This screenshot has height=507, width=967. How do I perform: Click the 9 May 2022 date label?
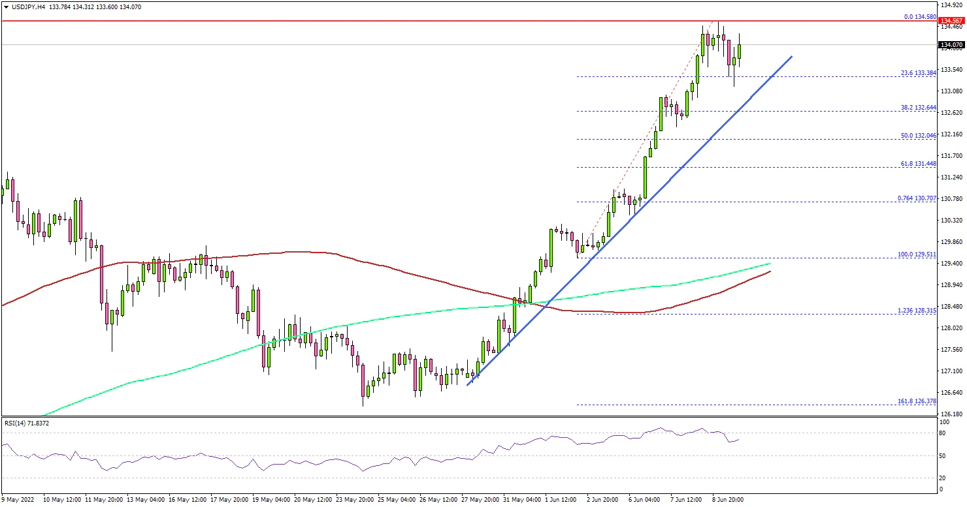pyautogui.click(x=19, y=500)
